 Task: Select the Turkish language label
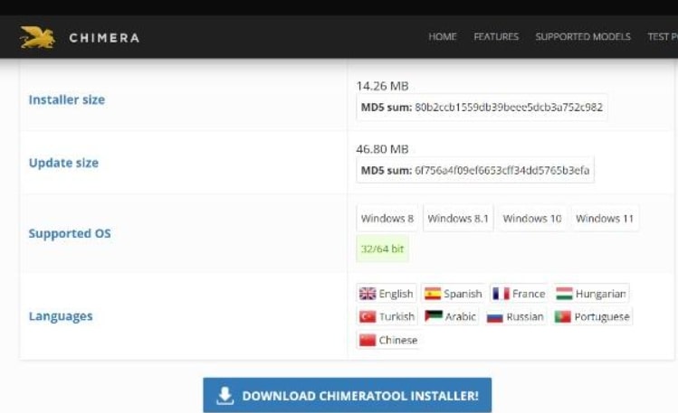click(396, 317)
